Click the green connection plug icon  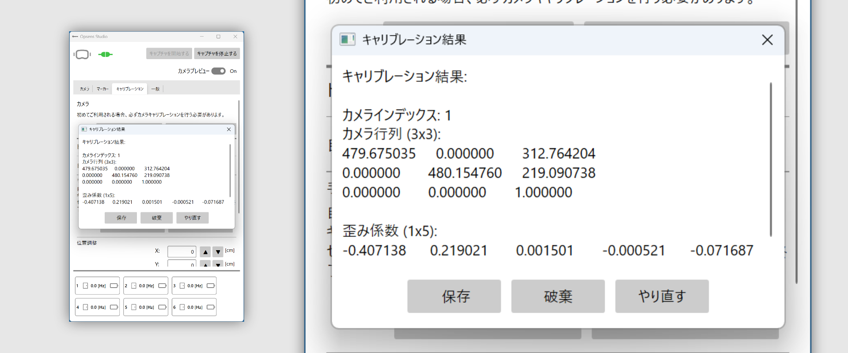[x=106, y=54]
